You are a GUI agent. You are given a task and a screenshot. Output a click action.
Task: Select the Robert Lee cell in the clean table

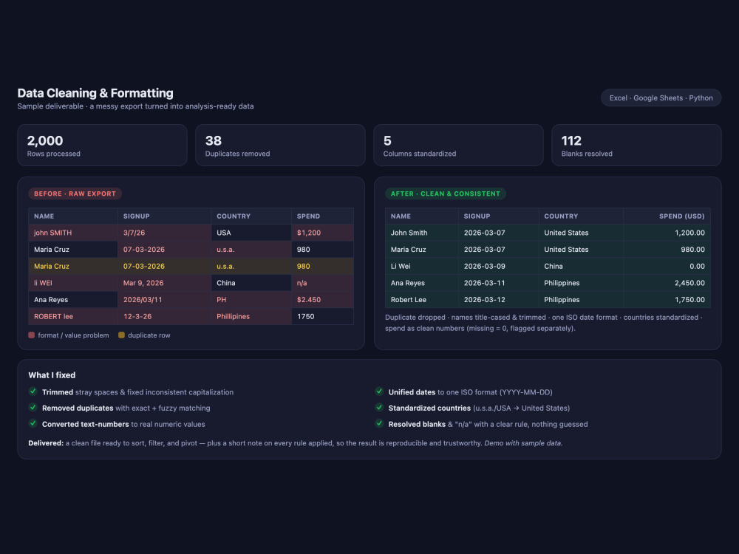(x=422, y=300)
